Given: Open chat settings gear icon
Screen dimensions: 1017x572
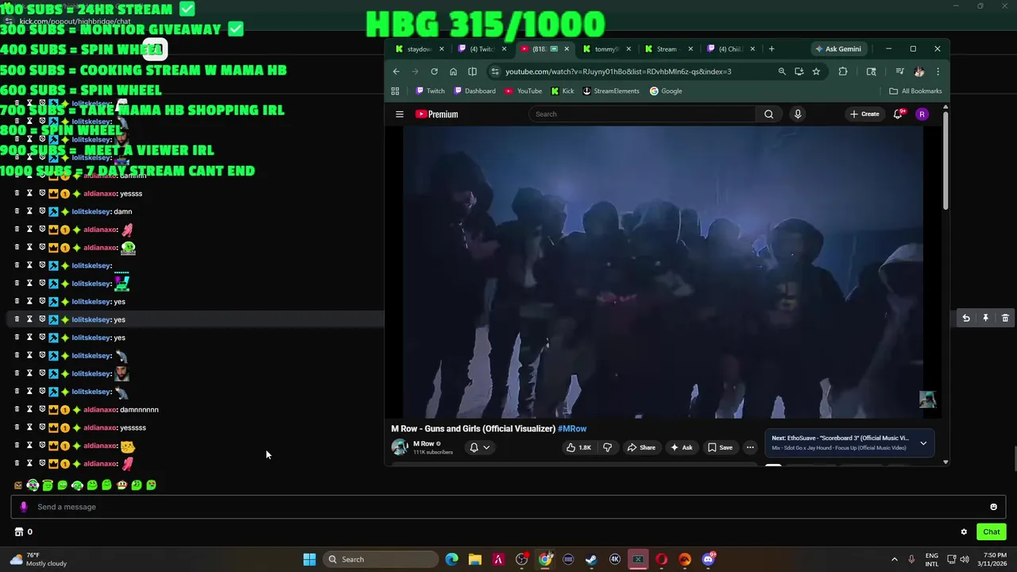Looking at the screenshot, I should (964, 532).
